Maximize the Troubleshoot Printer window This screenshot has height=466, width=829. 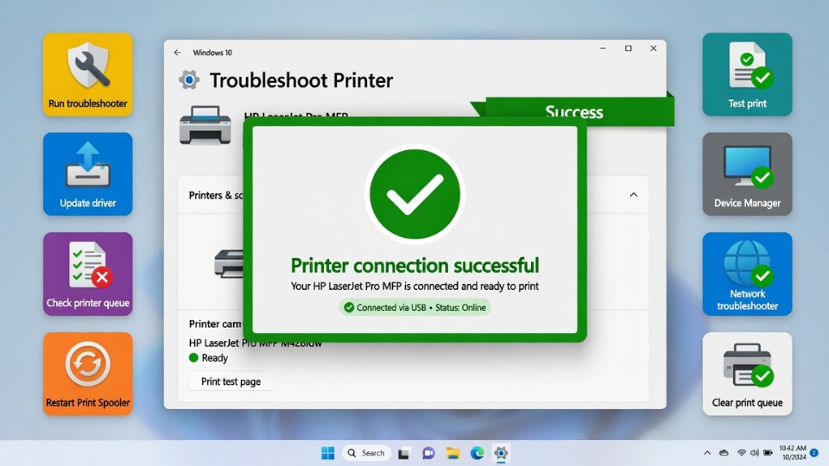coord(628,48)
